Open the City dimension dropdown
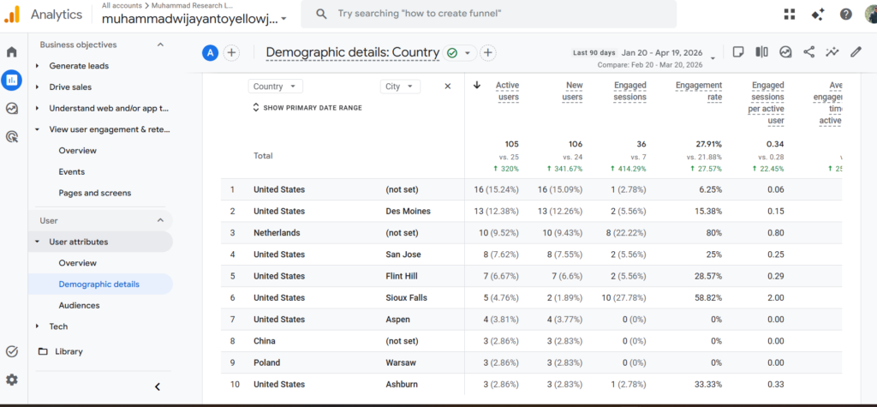The width and height of the screenshot is (877, 407). coord(400,87)
